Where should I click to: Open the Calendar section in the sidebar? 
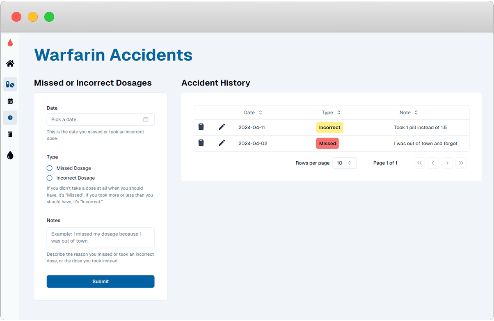tap(10, 101)
